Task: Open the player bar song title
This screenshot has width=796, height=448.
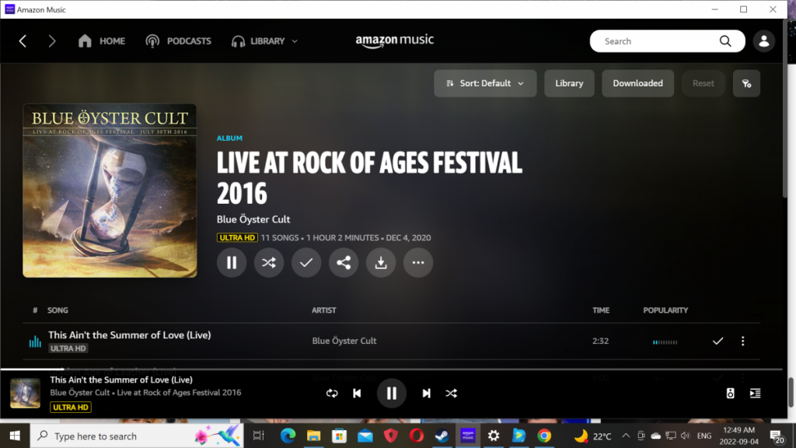Action: tap(121, 380)
